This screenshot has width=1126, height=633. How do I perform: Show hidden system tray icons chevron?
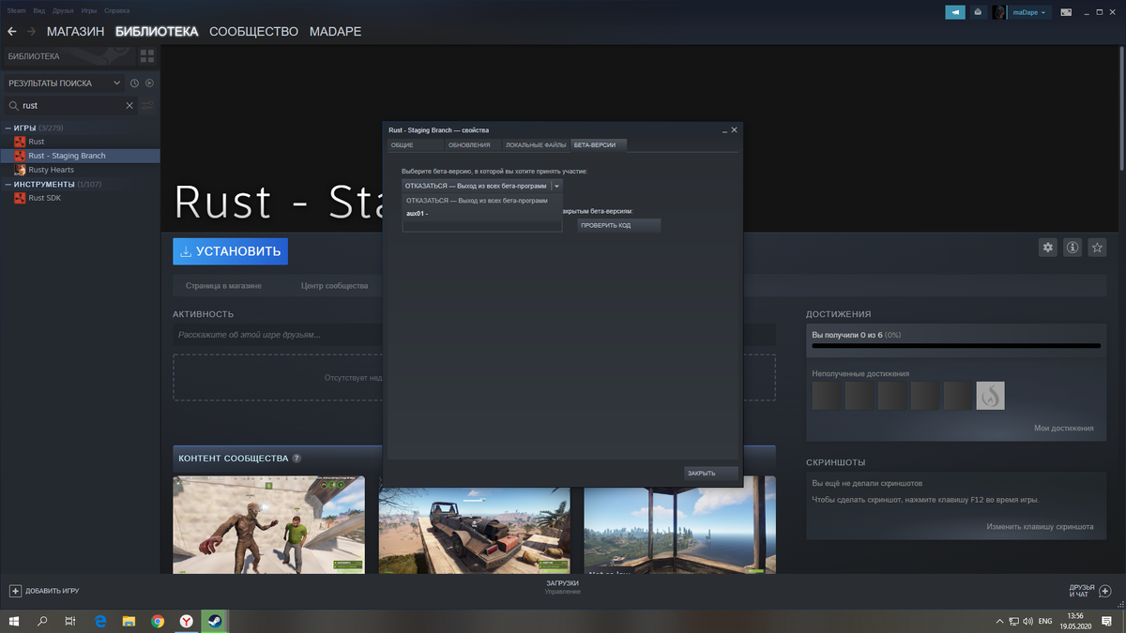[998, 621]
